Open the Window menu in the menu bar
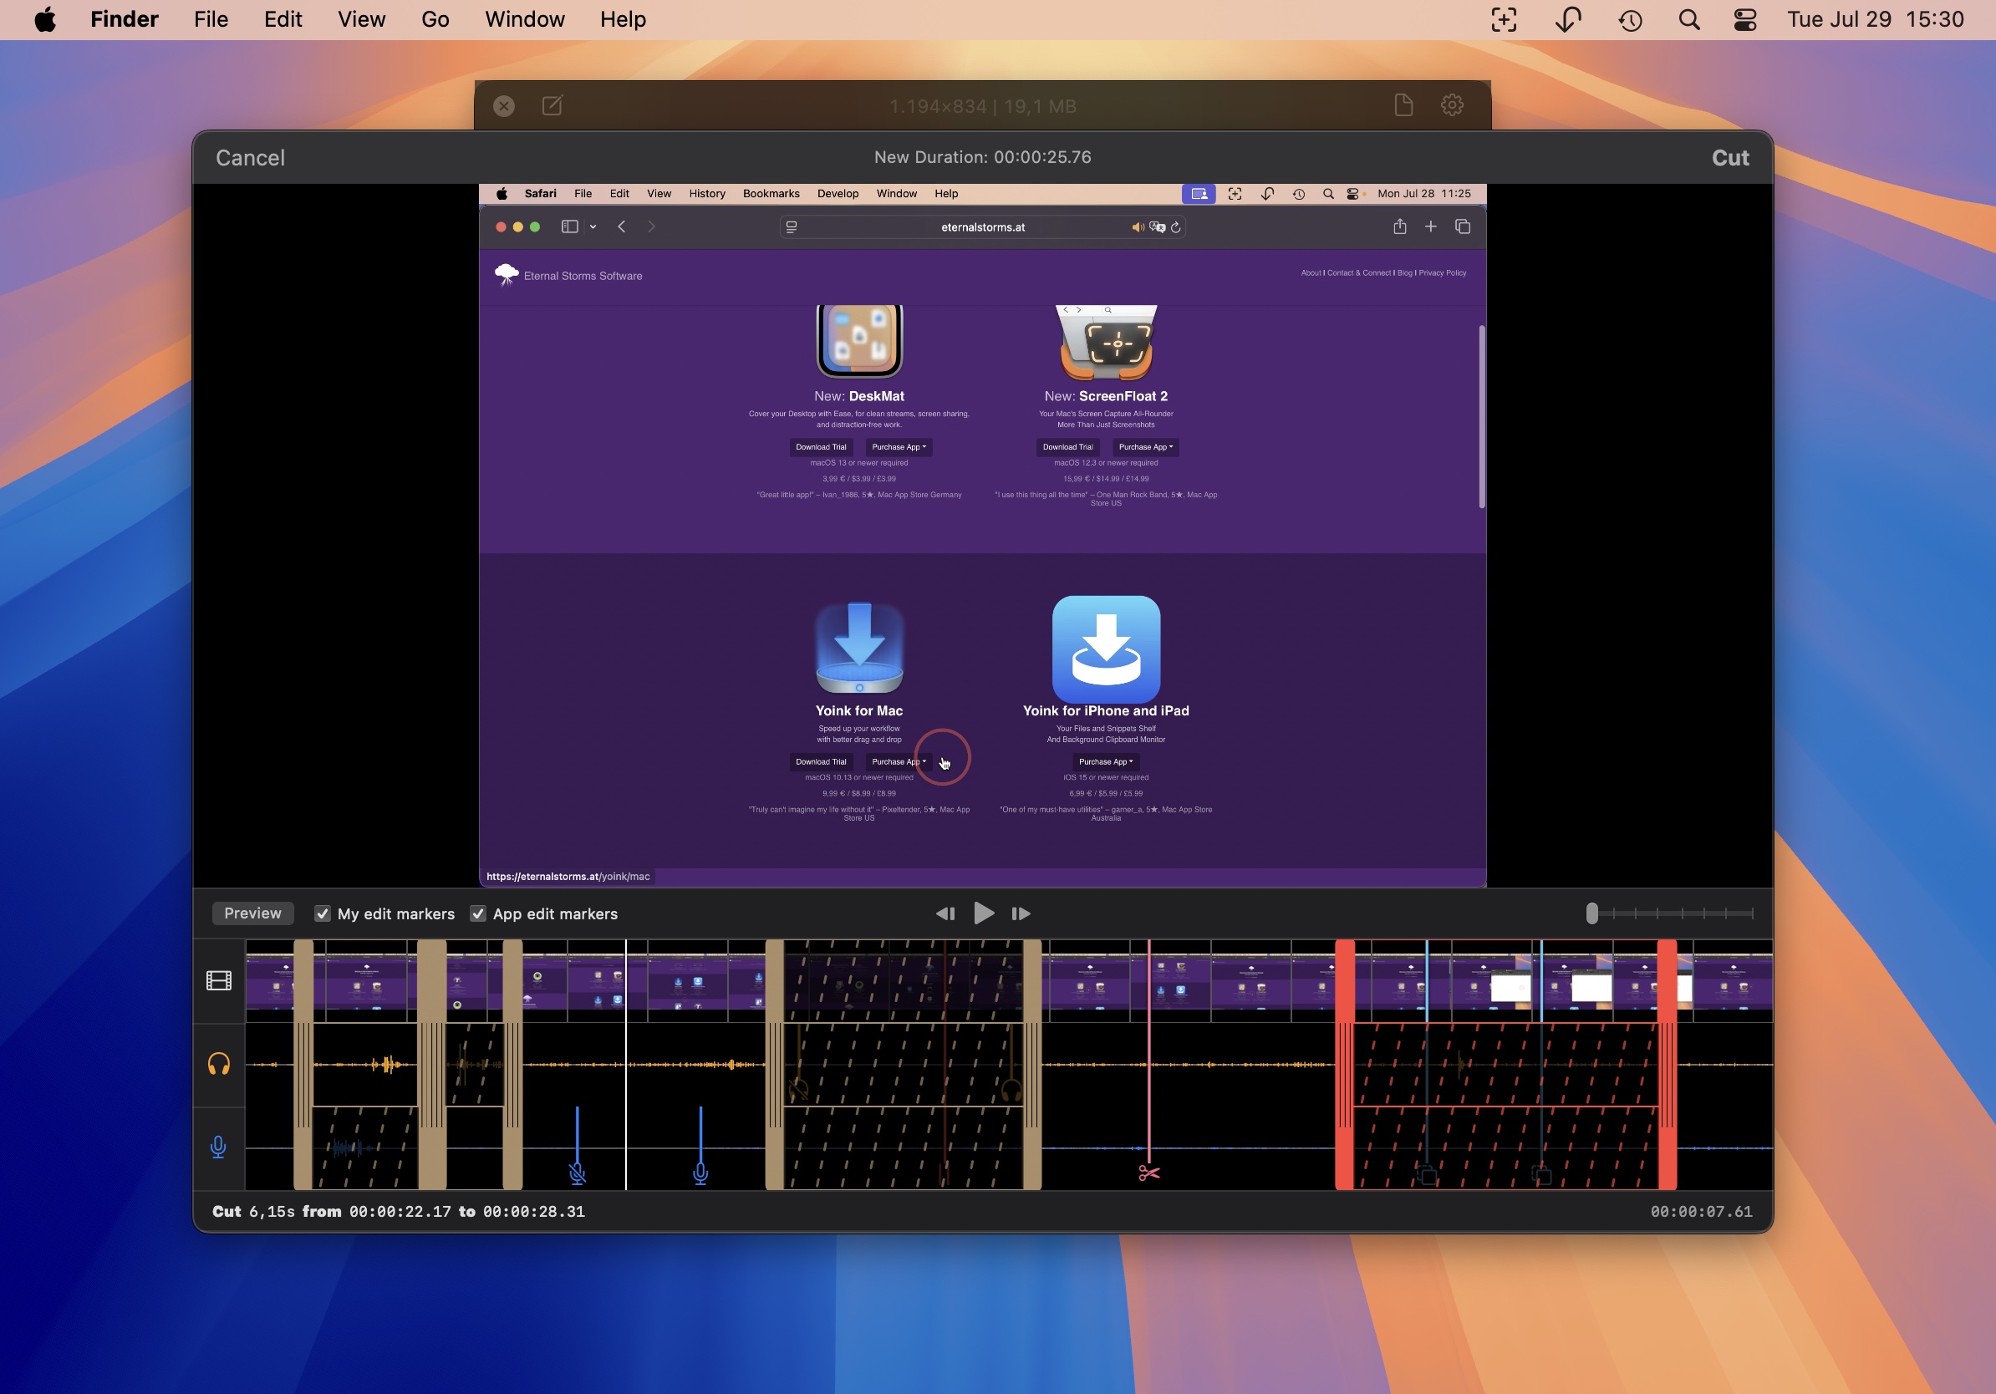 click(x=524, y=19)
